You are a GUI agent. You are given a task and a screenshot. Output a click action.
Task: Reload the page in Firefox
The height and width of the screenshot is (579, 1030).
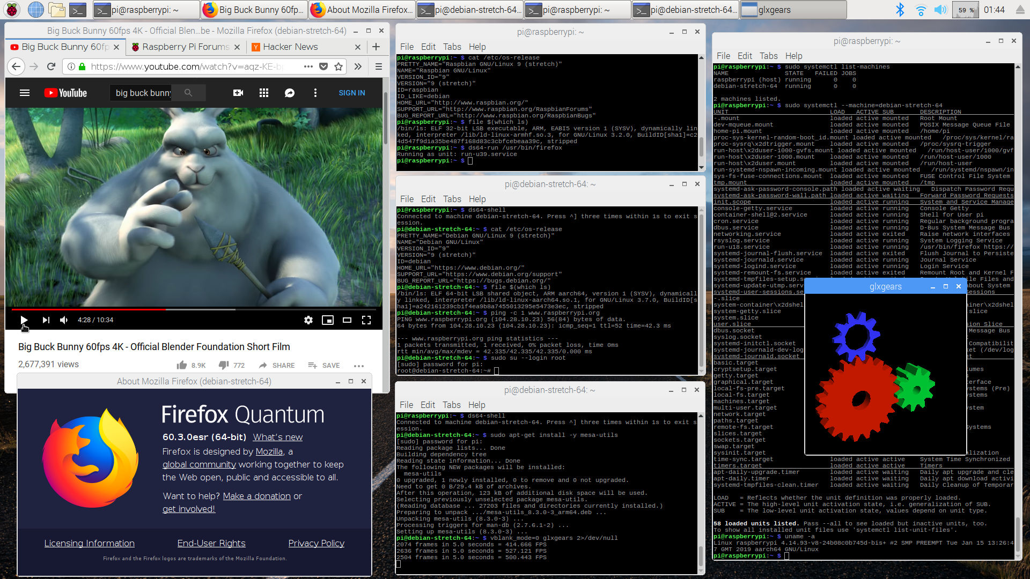coord(51,66)
